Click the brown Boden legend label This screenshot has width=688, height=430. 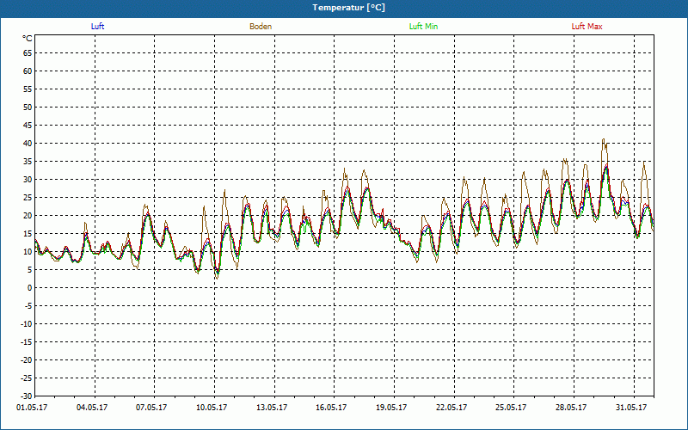click(x=261, y=27)
